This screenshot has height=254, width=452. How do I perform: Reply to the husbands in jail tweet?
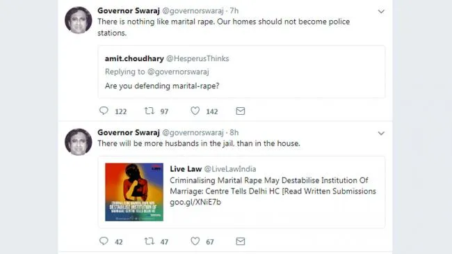104,241
